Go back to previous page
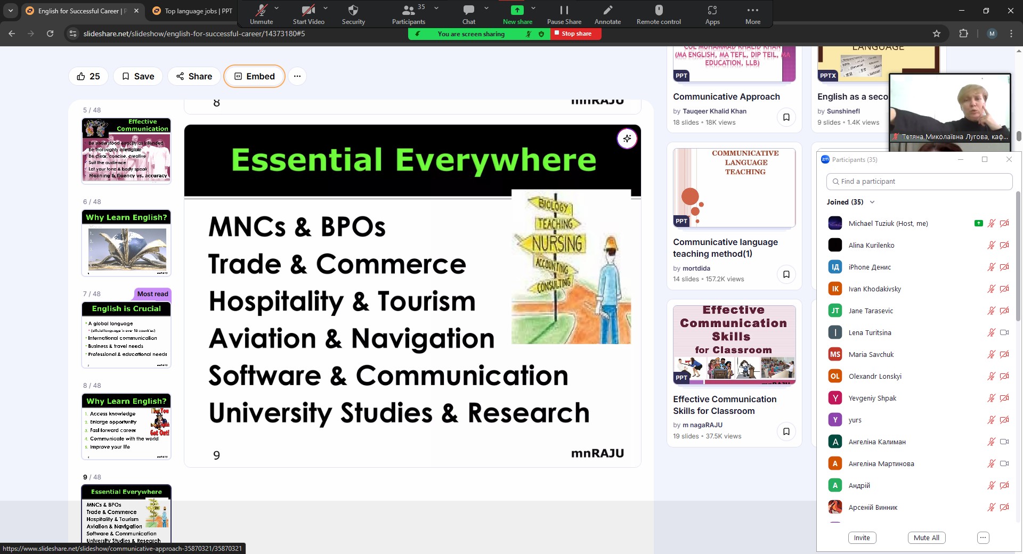Screen dimensions: 1023x554 pos(12,34)
